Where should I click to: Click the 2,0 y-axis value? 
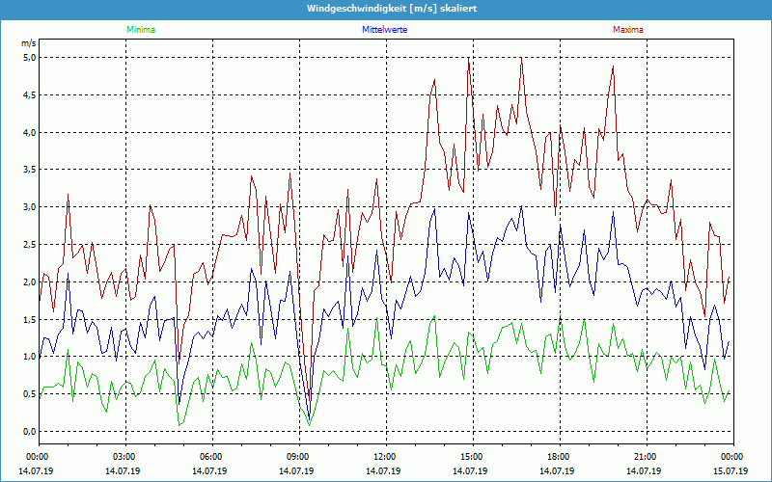click(30, 281)
